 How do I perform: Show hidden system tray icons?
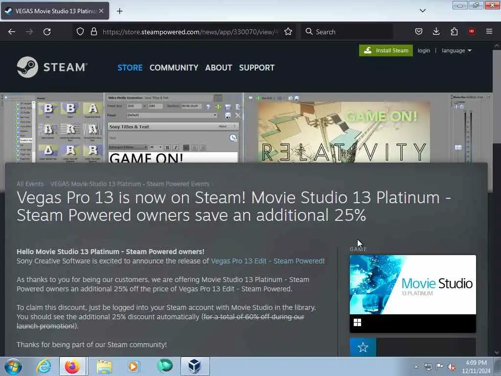point(416,367)
